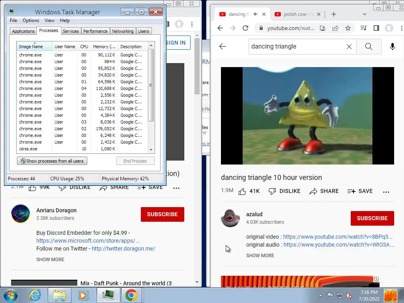404x303 pixels.
Task: Close the polish cow tab
Action: [319, 14]
